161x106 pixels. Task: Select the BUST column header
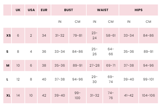click(69, 10)
